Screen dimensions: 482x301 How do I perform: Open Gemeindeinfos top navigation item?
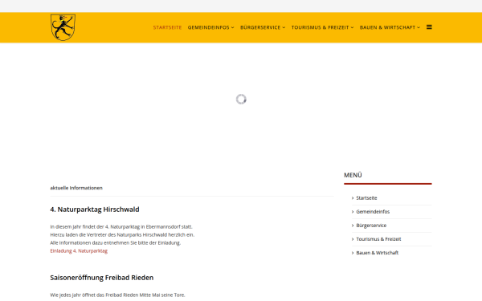pos(209,27)
